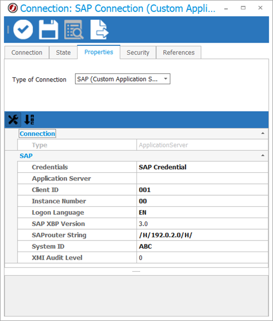Open the report preview toolbar icon

tap(74, 30)
